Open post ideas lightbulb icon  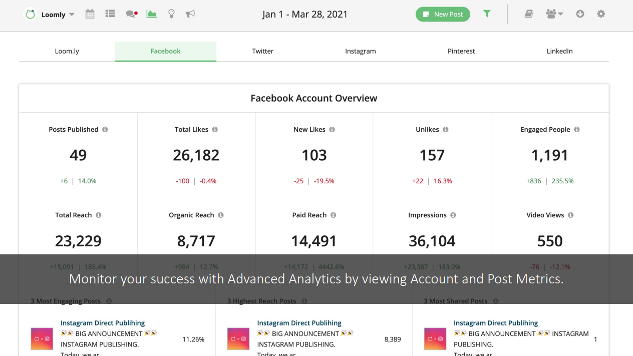pyautogui.click(x=171, y=14)
